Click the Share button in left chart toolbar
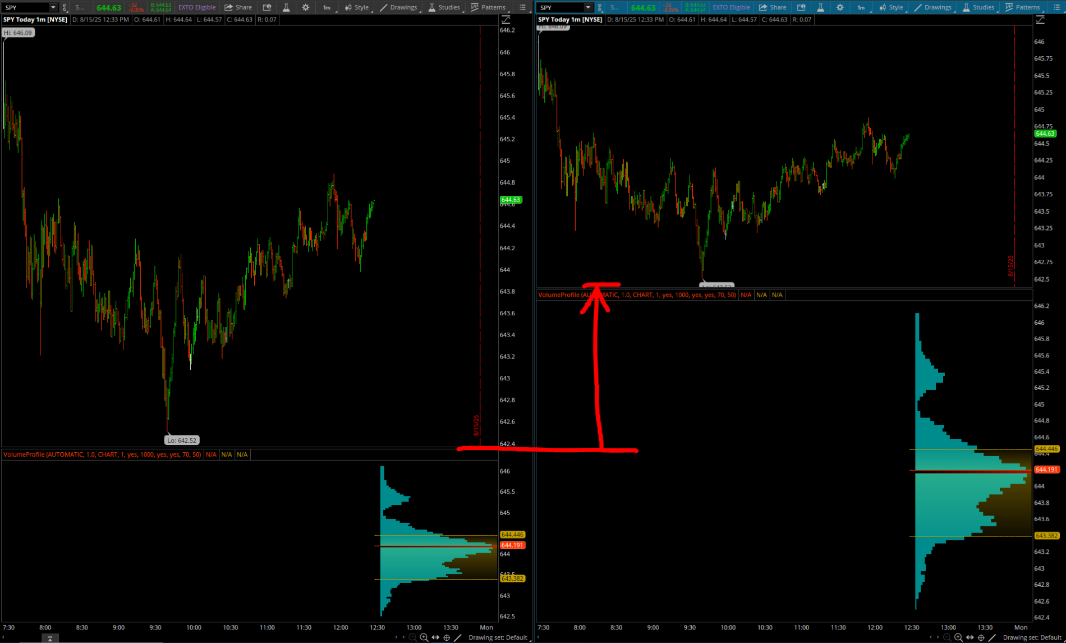 pos(238,7)
